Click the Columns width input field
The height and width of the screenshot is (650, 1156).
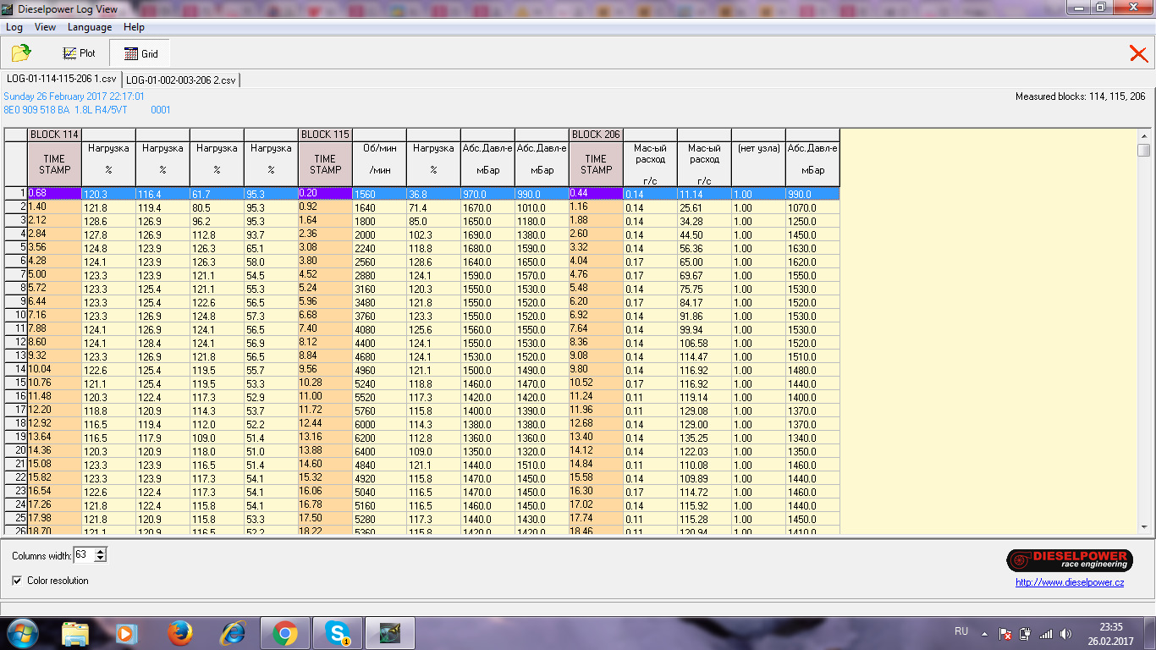(x=83, y=555)
